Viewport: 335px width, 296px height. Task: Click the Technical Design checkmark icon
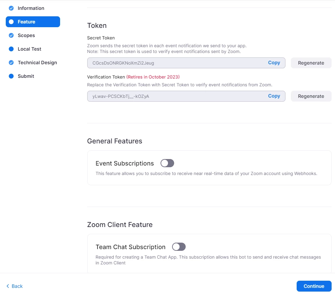pos(11,63)
